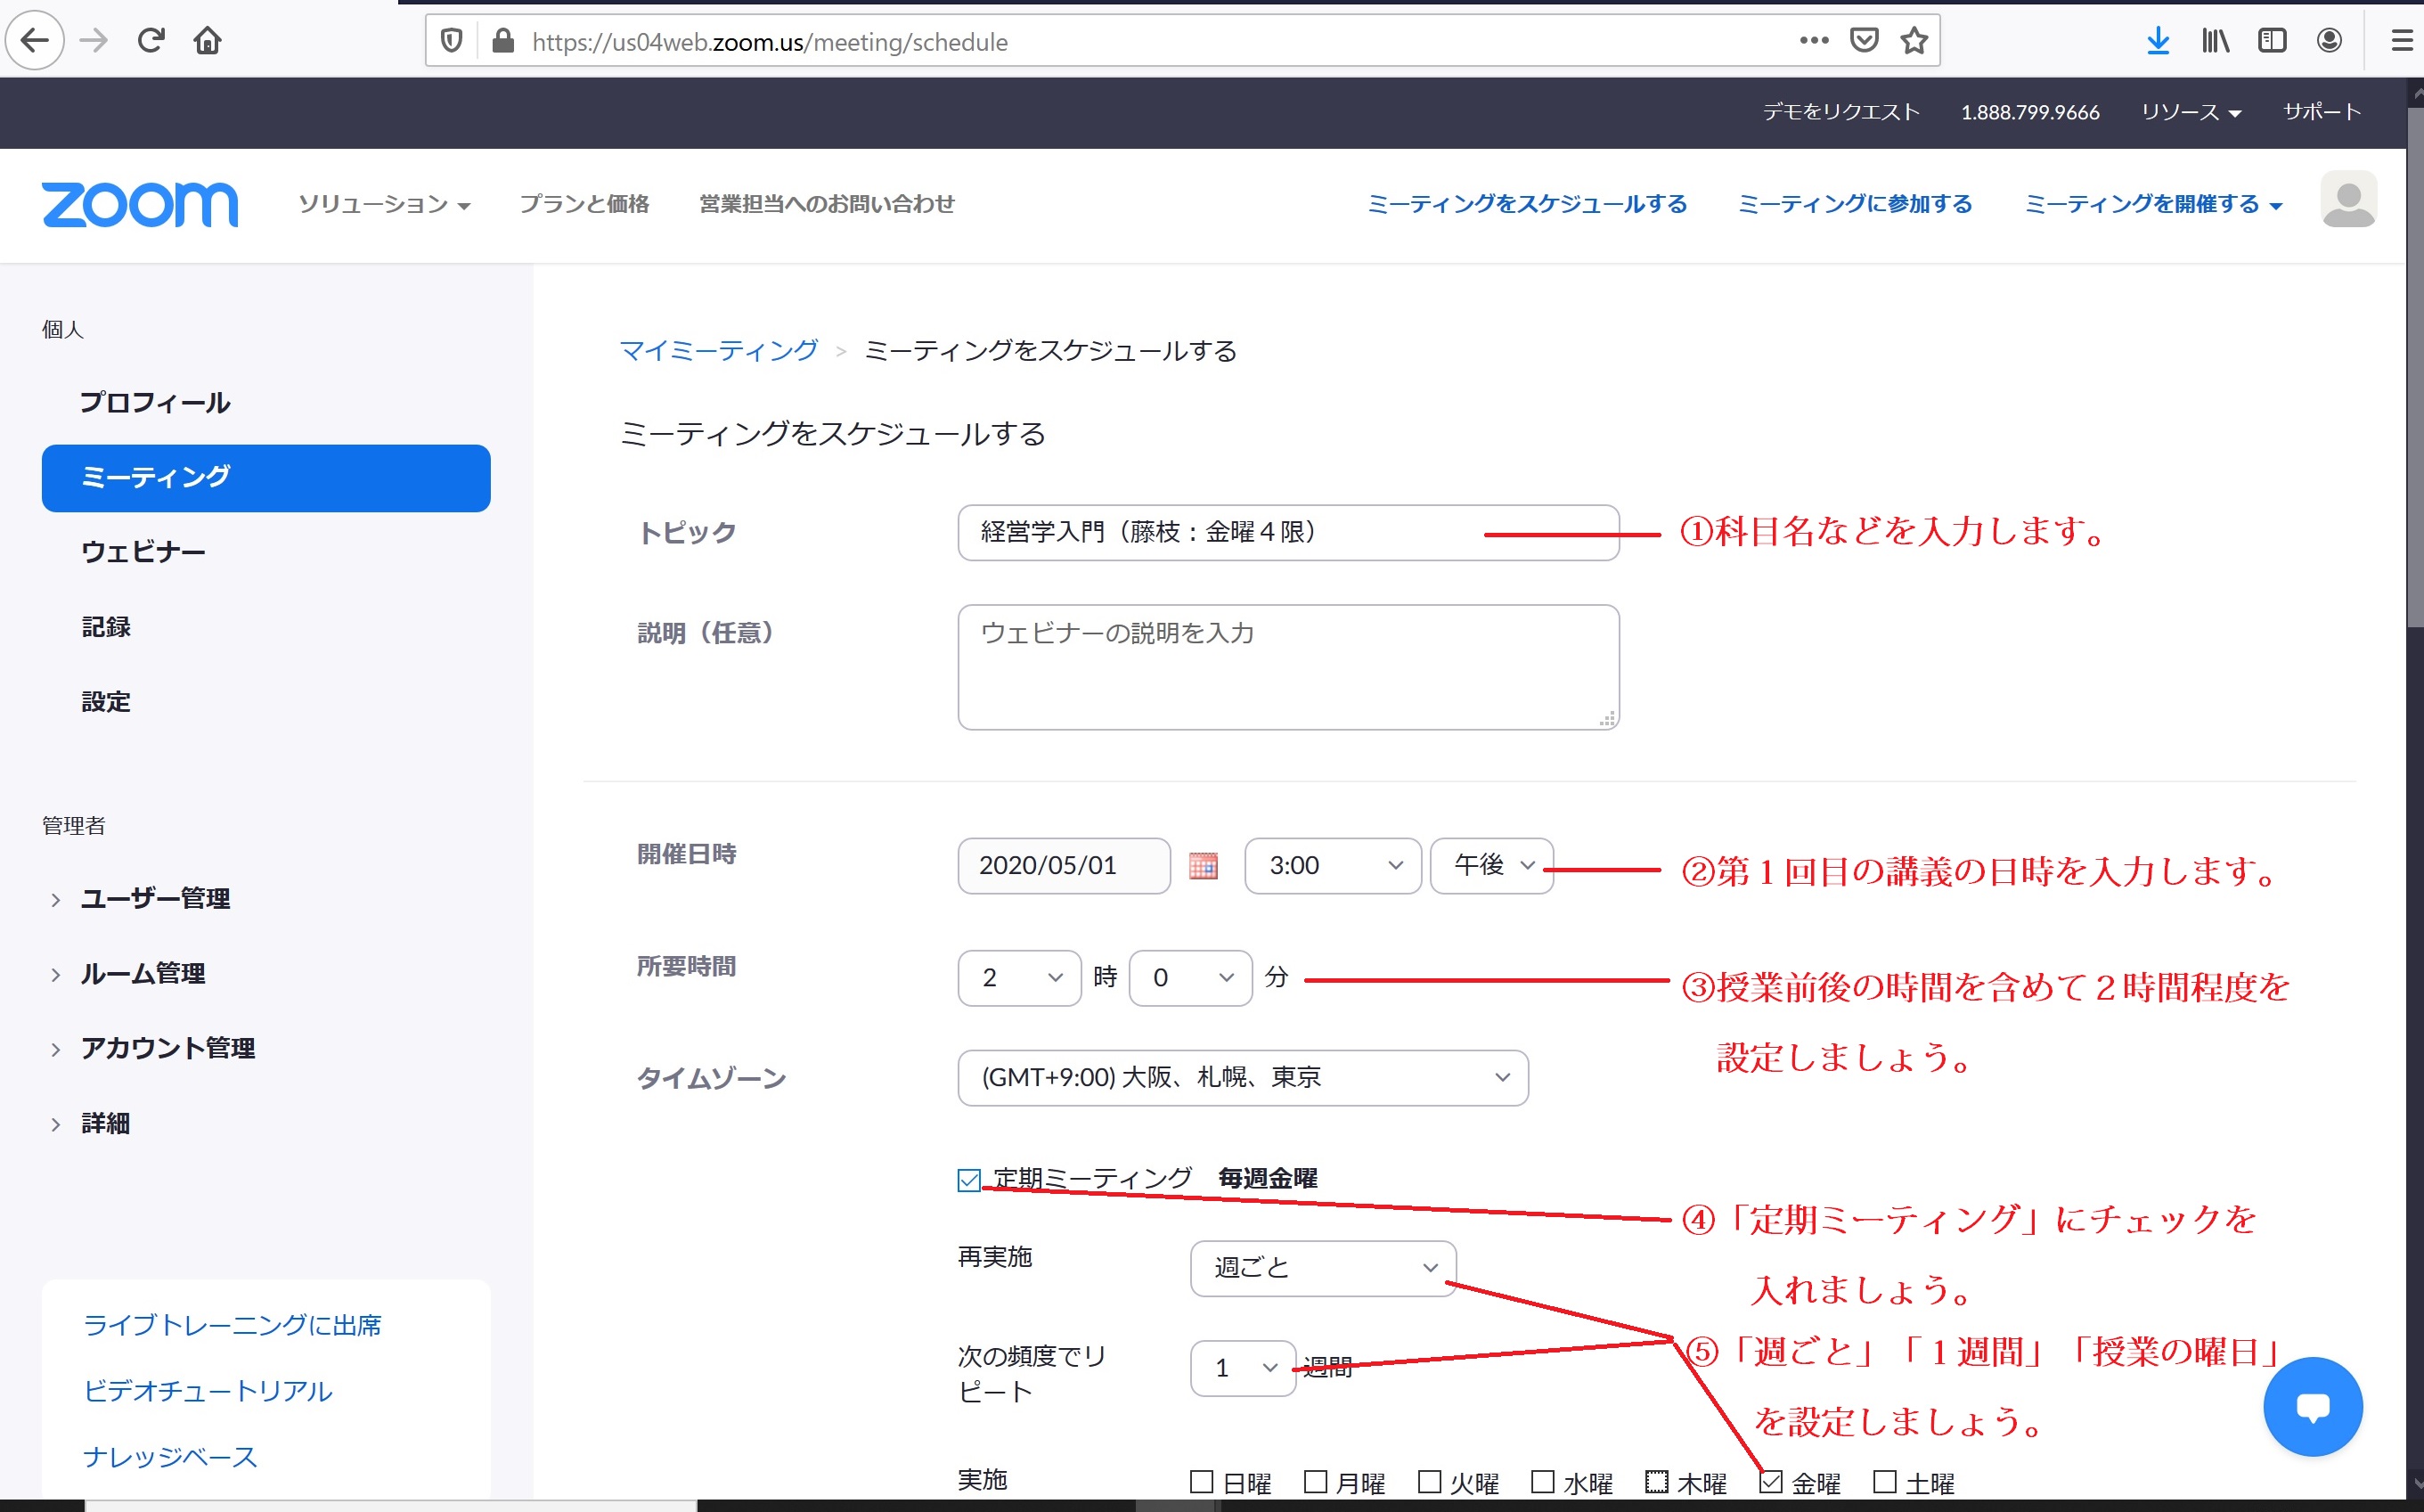
Task: Open the browser library icon
Action: point(2215,41)
